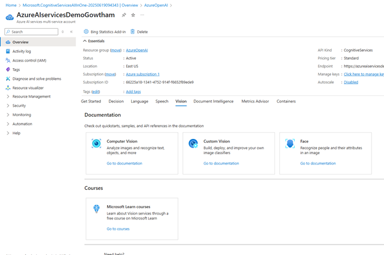Select the Subscription ID value text
This screenshot has width=384, height=255.
click(159, 82)
